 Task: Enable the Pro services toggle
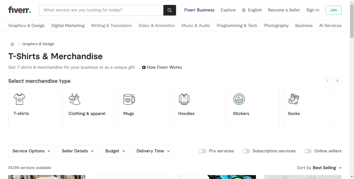pos(202,151)
